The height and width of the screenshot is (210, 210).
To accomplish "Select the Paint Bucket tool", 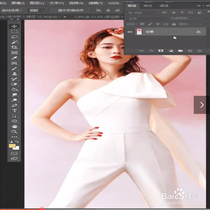I will coord(14,89).
